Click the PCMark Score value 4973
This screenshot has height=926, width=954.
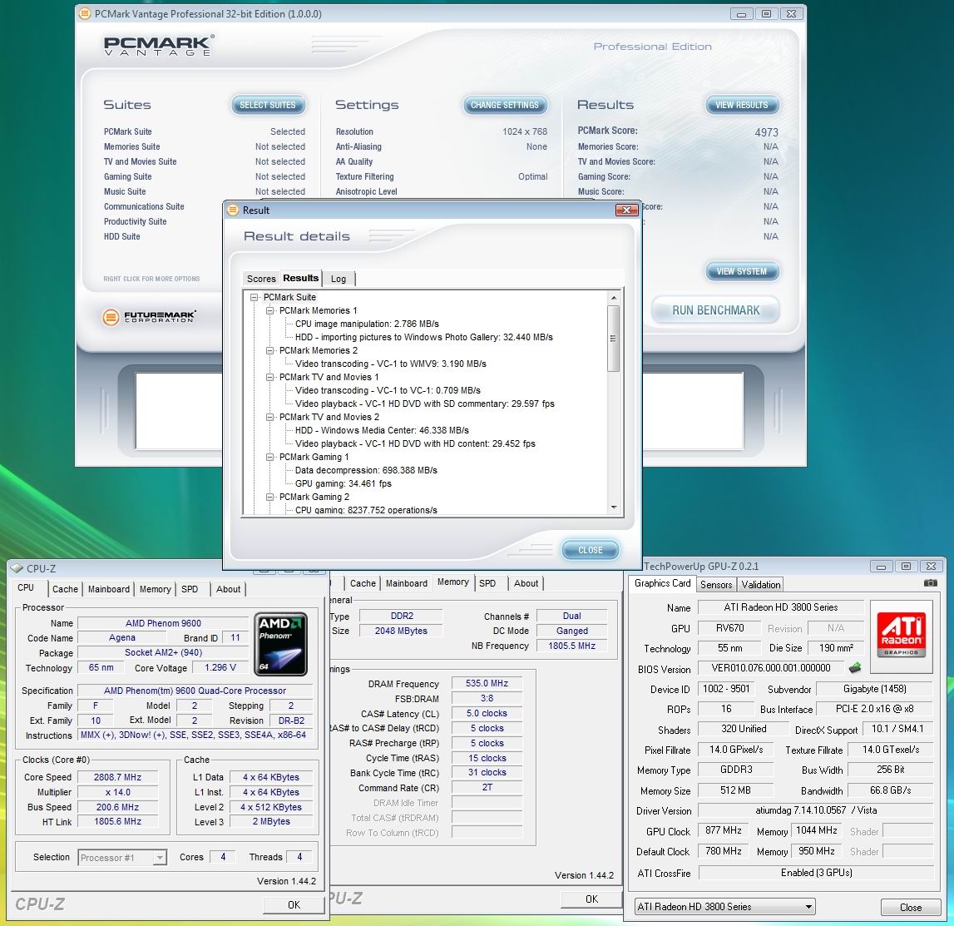766,132
